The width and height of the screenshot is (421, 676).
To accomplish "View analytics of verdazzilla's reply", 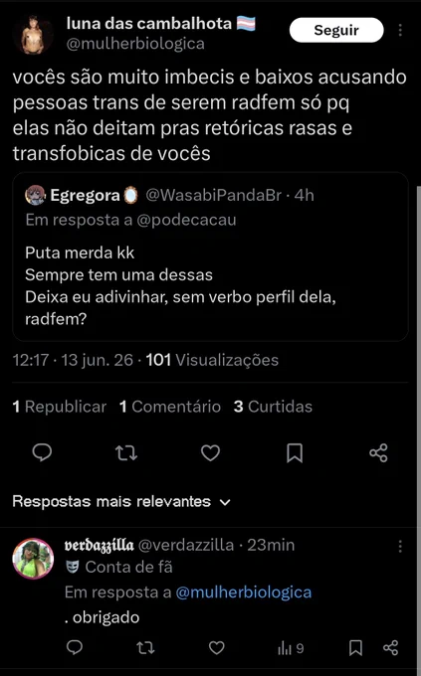I will [x=291, y=647].
